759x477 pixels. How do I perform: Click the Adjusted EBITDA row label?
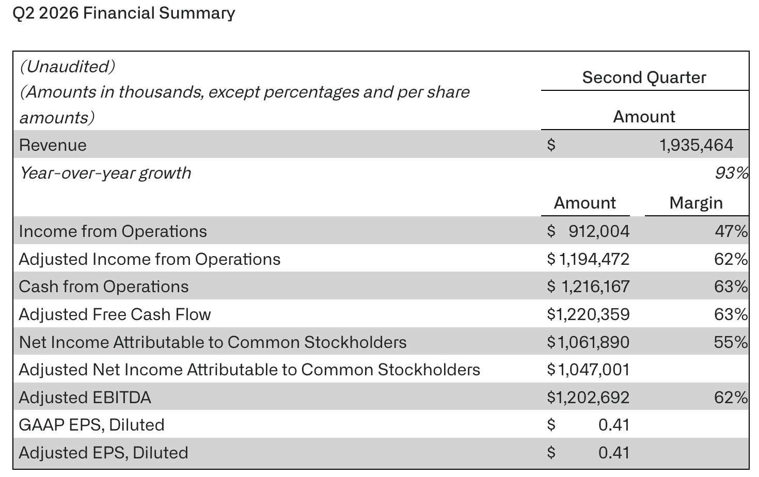coord(85,398)
